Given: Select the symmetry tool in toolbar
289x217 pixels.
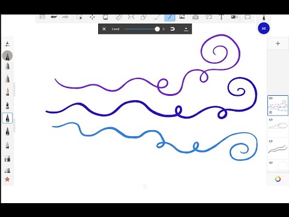Looking at the screenshot, I should point(131,17).
